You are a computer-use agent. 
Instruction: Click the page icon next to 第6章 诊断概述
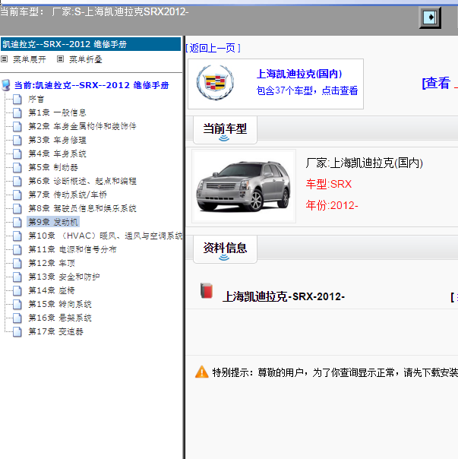click(17, 181)
